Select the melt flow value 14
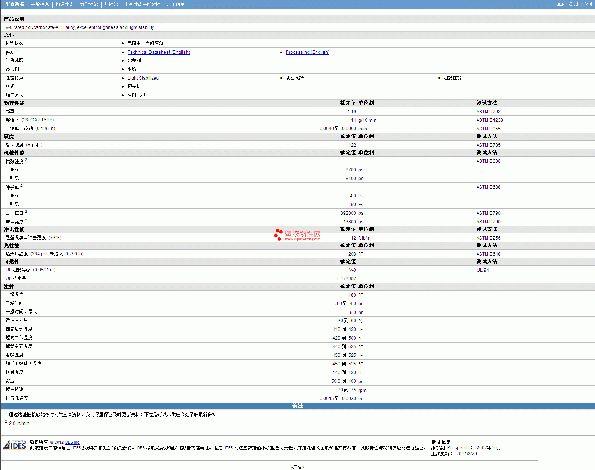 [354, 120]
